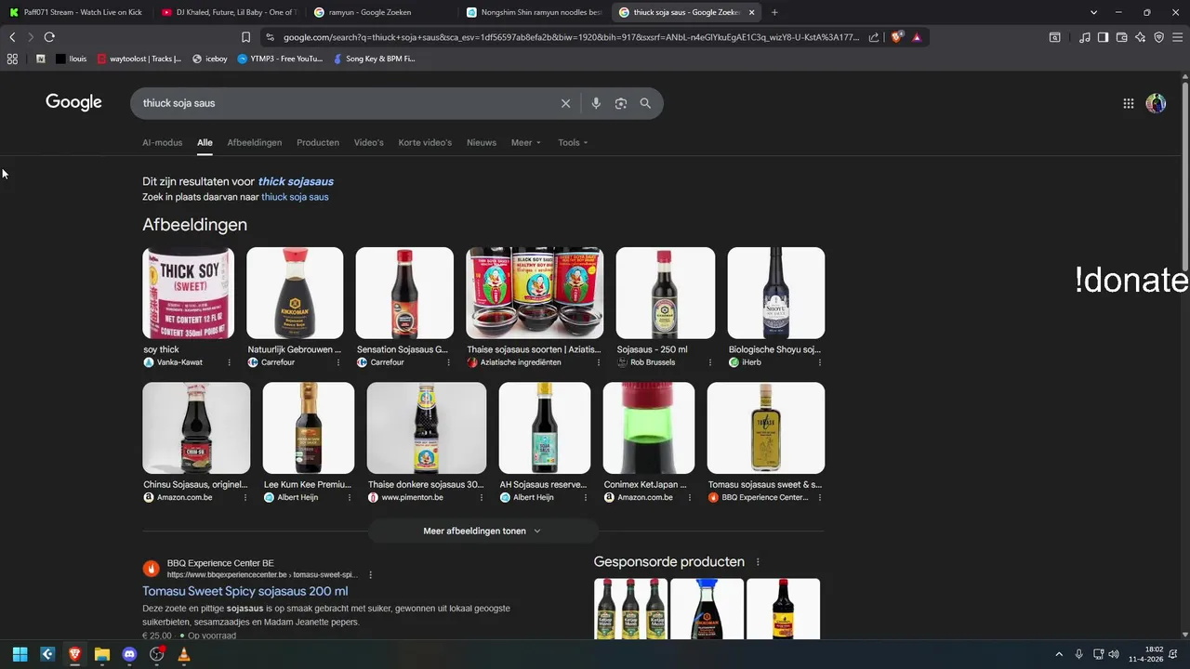
Task: Open the media control music icon
Action: point(1085,37)
